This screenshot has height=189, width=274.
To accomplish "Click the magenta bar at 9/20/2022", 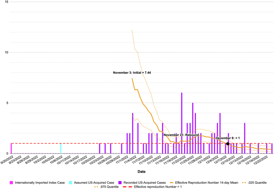I will tap(11, 148).
